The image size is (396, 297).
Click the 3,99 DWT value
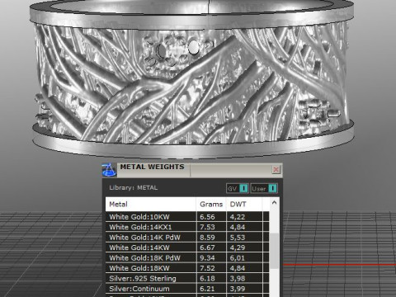(x=238, y=289)
